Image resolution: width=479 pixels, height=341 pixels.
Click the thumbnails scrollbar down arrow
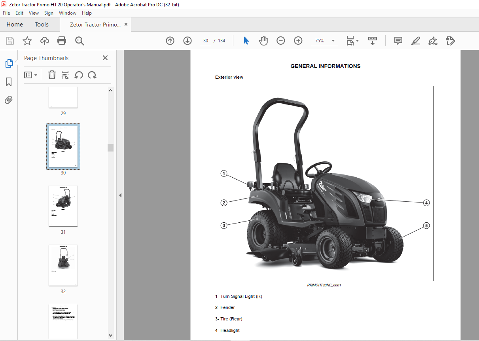(x=111, y=335)
